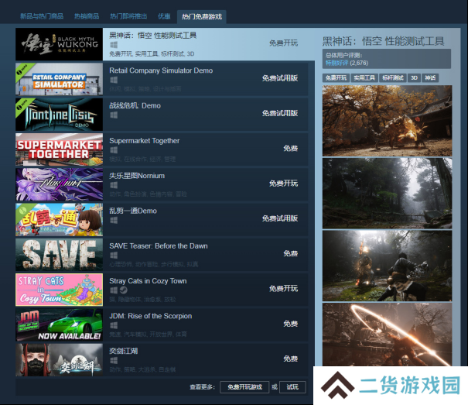
Task: Open 奕剑江湖 title
Action: 124,351
